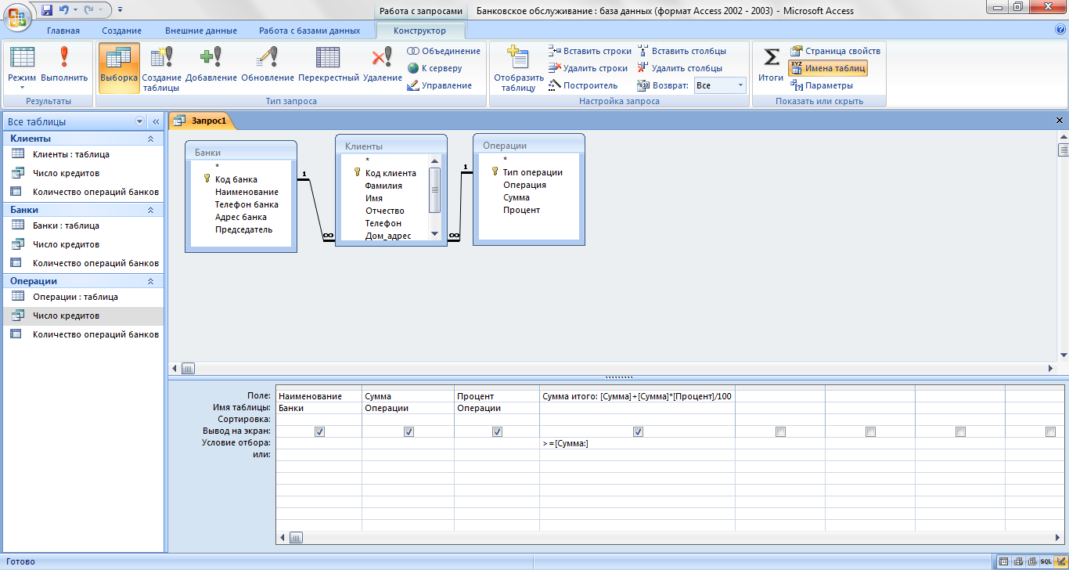This screenshot has width=1069, height=570.
Task: Open Работа с базами данных tab
Action: 310,31
